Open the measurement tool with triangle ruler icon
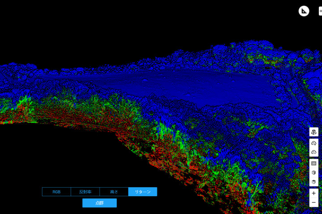 304,11
